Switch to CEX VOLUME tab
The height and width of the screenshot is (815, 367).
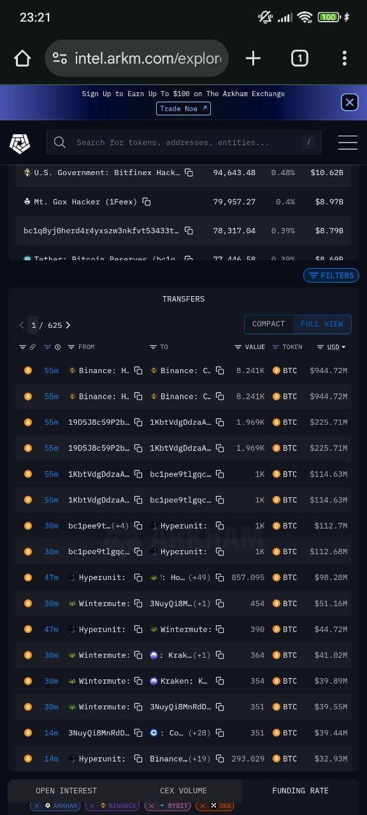tap(183, 791)
